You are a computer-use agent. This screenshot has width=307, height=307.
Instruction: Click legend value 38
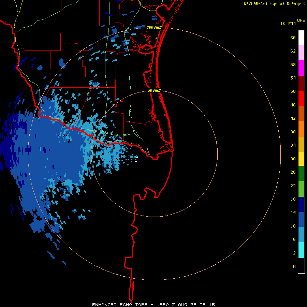[x=293, y=132]
